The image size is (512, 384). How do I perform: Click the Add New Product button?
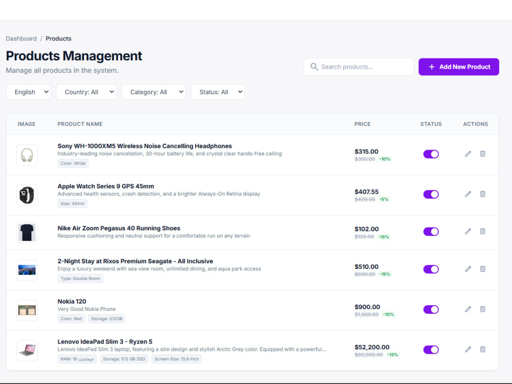[x=459, y=67]
